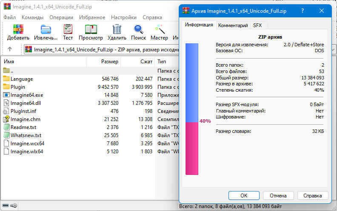
Task: Click the parent folder '..' icon
Action: 6,70
